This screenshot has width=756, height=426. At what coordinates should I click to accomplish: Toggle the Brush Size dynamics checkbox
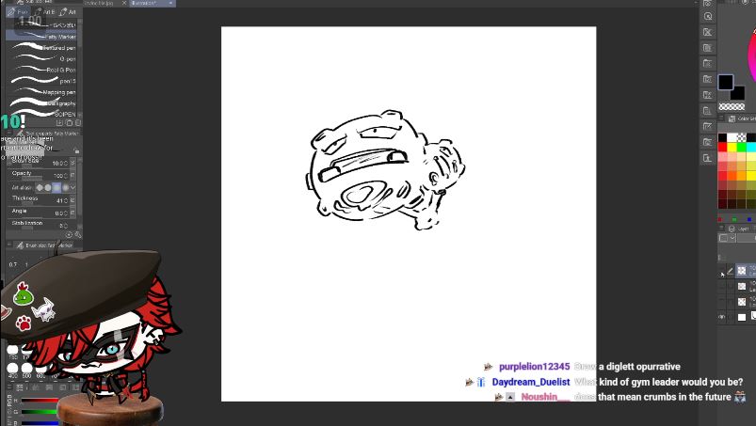pos(73,163)
